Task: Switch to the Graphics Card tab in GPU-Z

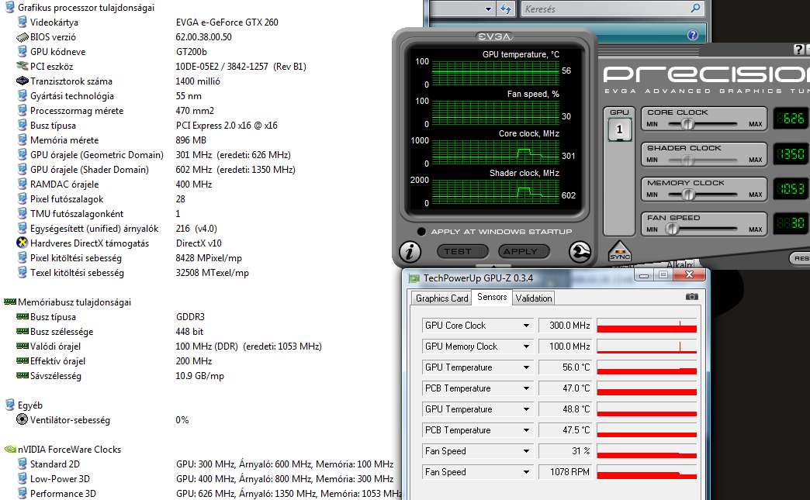Action: (441, 298)
